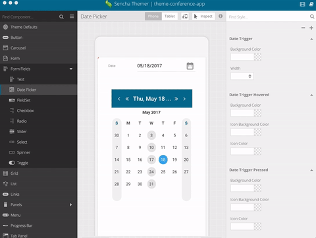Click the Grid component icon
316x238 pixels.
(5, 173)
